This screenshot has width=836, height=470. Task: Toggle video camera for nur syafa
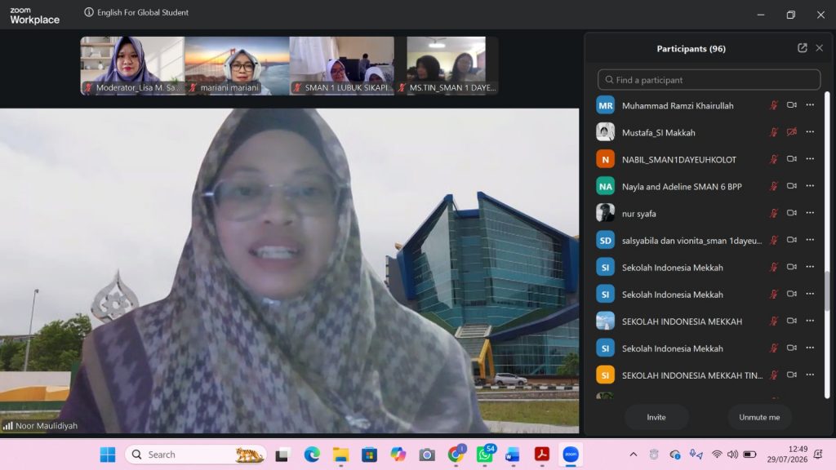(x=792, y=213)
